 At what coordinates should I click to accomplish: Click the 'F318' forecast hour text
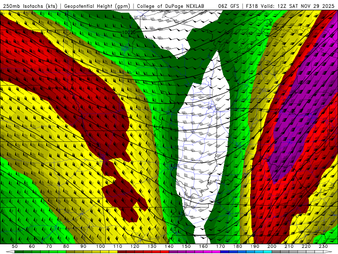252,6
